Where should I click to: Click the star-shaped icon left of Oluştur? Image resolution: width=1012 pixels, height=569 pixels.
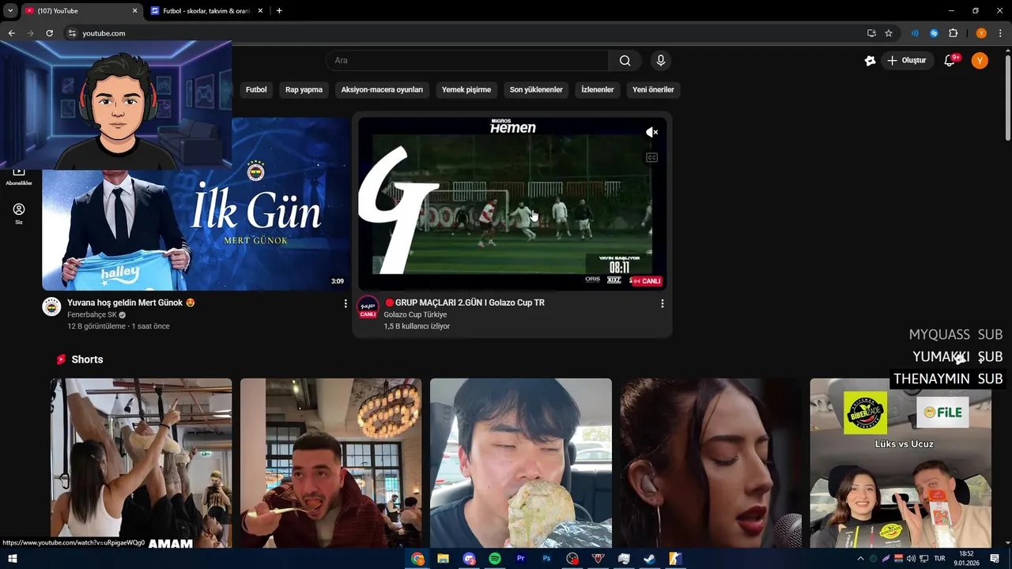click(x=870, y=61)
